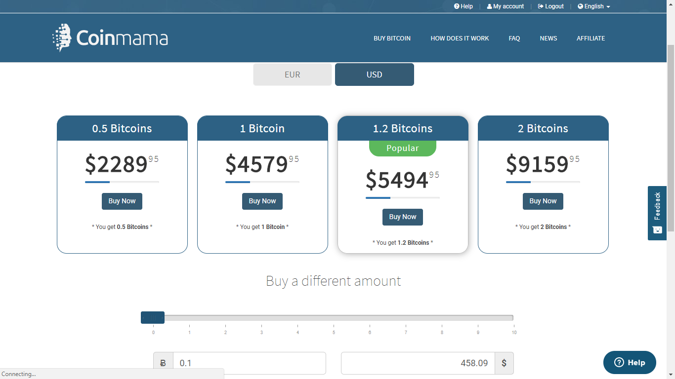Image resolution: width=675 pixels, height=379 pixels.
Task: Open the FAQ navigation link
Action: click(x=514, y=38)
